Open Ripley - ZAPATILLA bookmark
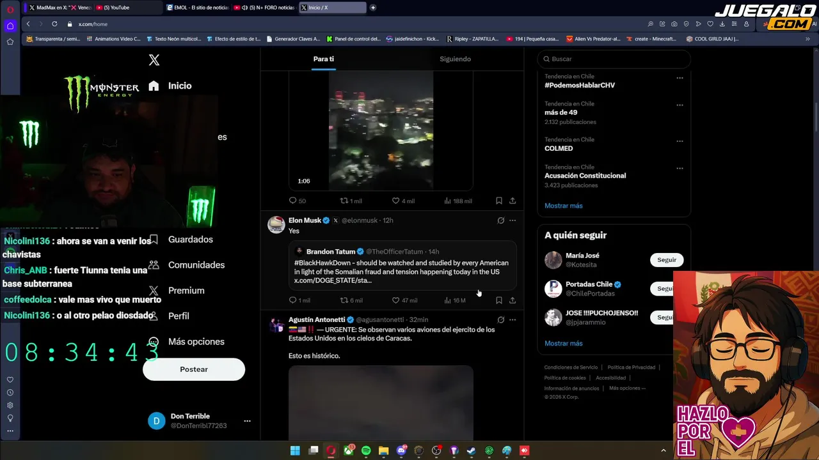This screenshot has height=460, width=819. coord(472,39)
